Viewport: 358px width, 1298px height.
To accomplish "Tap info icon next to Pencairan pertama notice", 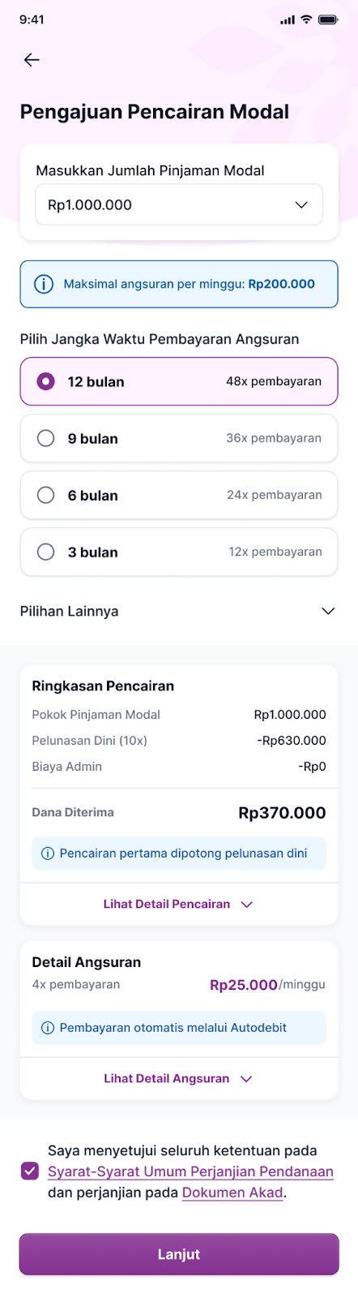I will (47, 853).
